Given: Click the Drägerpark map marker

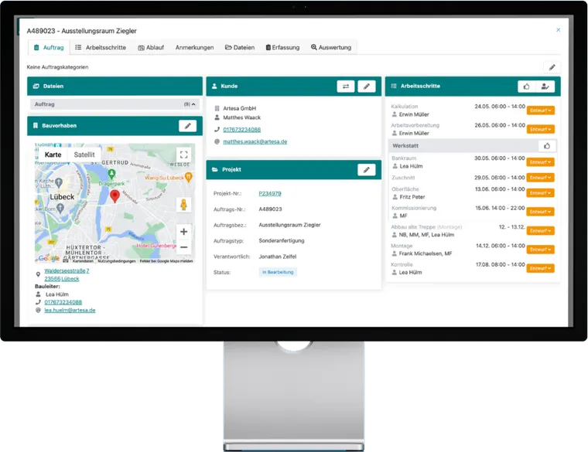Looking at the screenshot, I should pos(111,174).
